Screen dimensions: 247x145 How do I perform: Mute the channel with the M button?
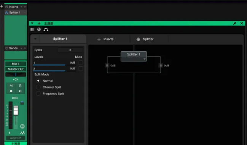coord(11,86)
